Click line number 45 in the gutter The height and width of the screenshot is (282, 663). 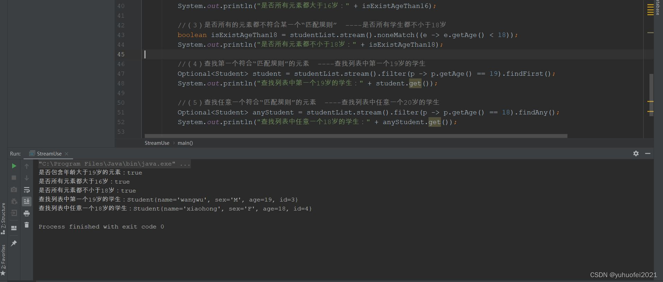point(121,54)
